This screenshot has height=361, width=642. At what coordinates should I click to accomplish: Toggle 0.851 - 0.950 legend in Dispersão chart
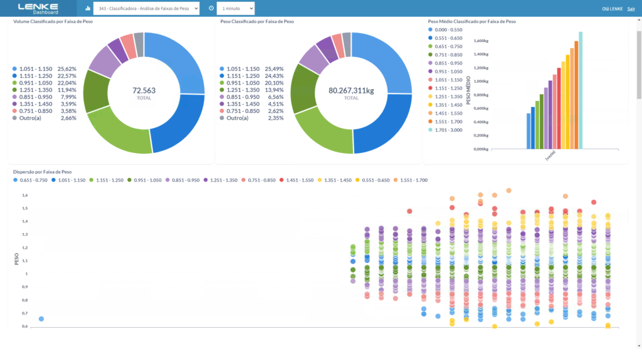pyautogui.click(x=182, y=180)
